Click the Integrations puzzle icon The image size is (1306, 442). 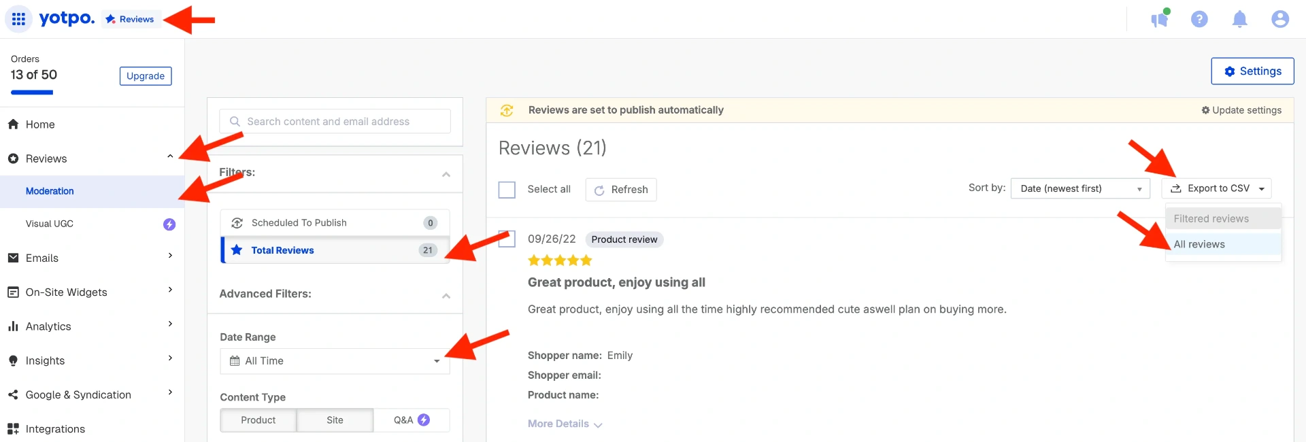point(13,429)
